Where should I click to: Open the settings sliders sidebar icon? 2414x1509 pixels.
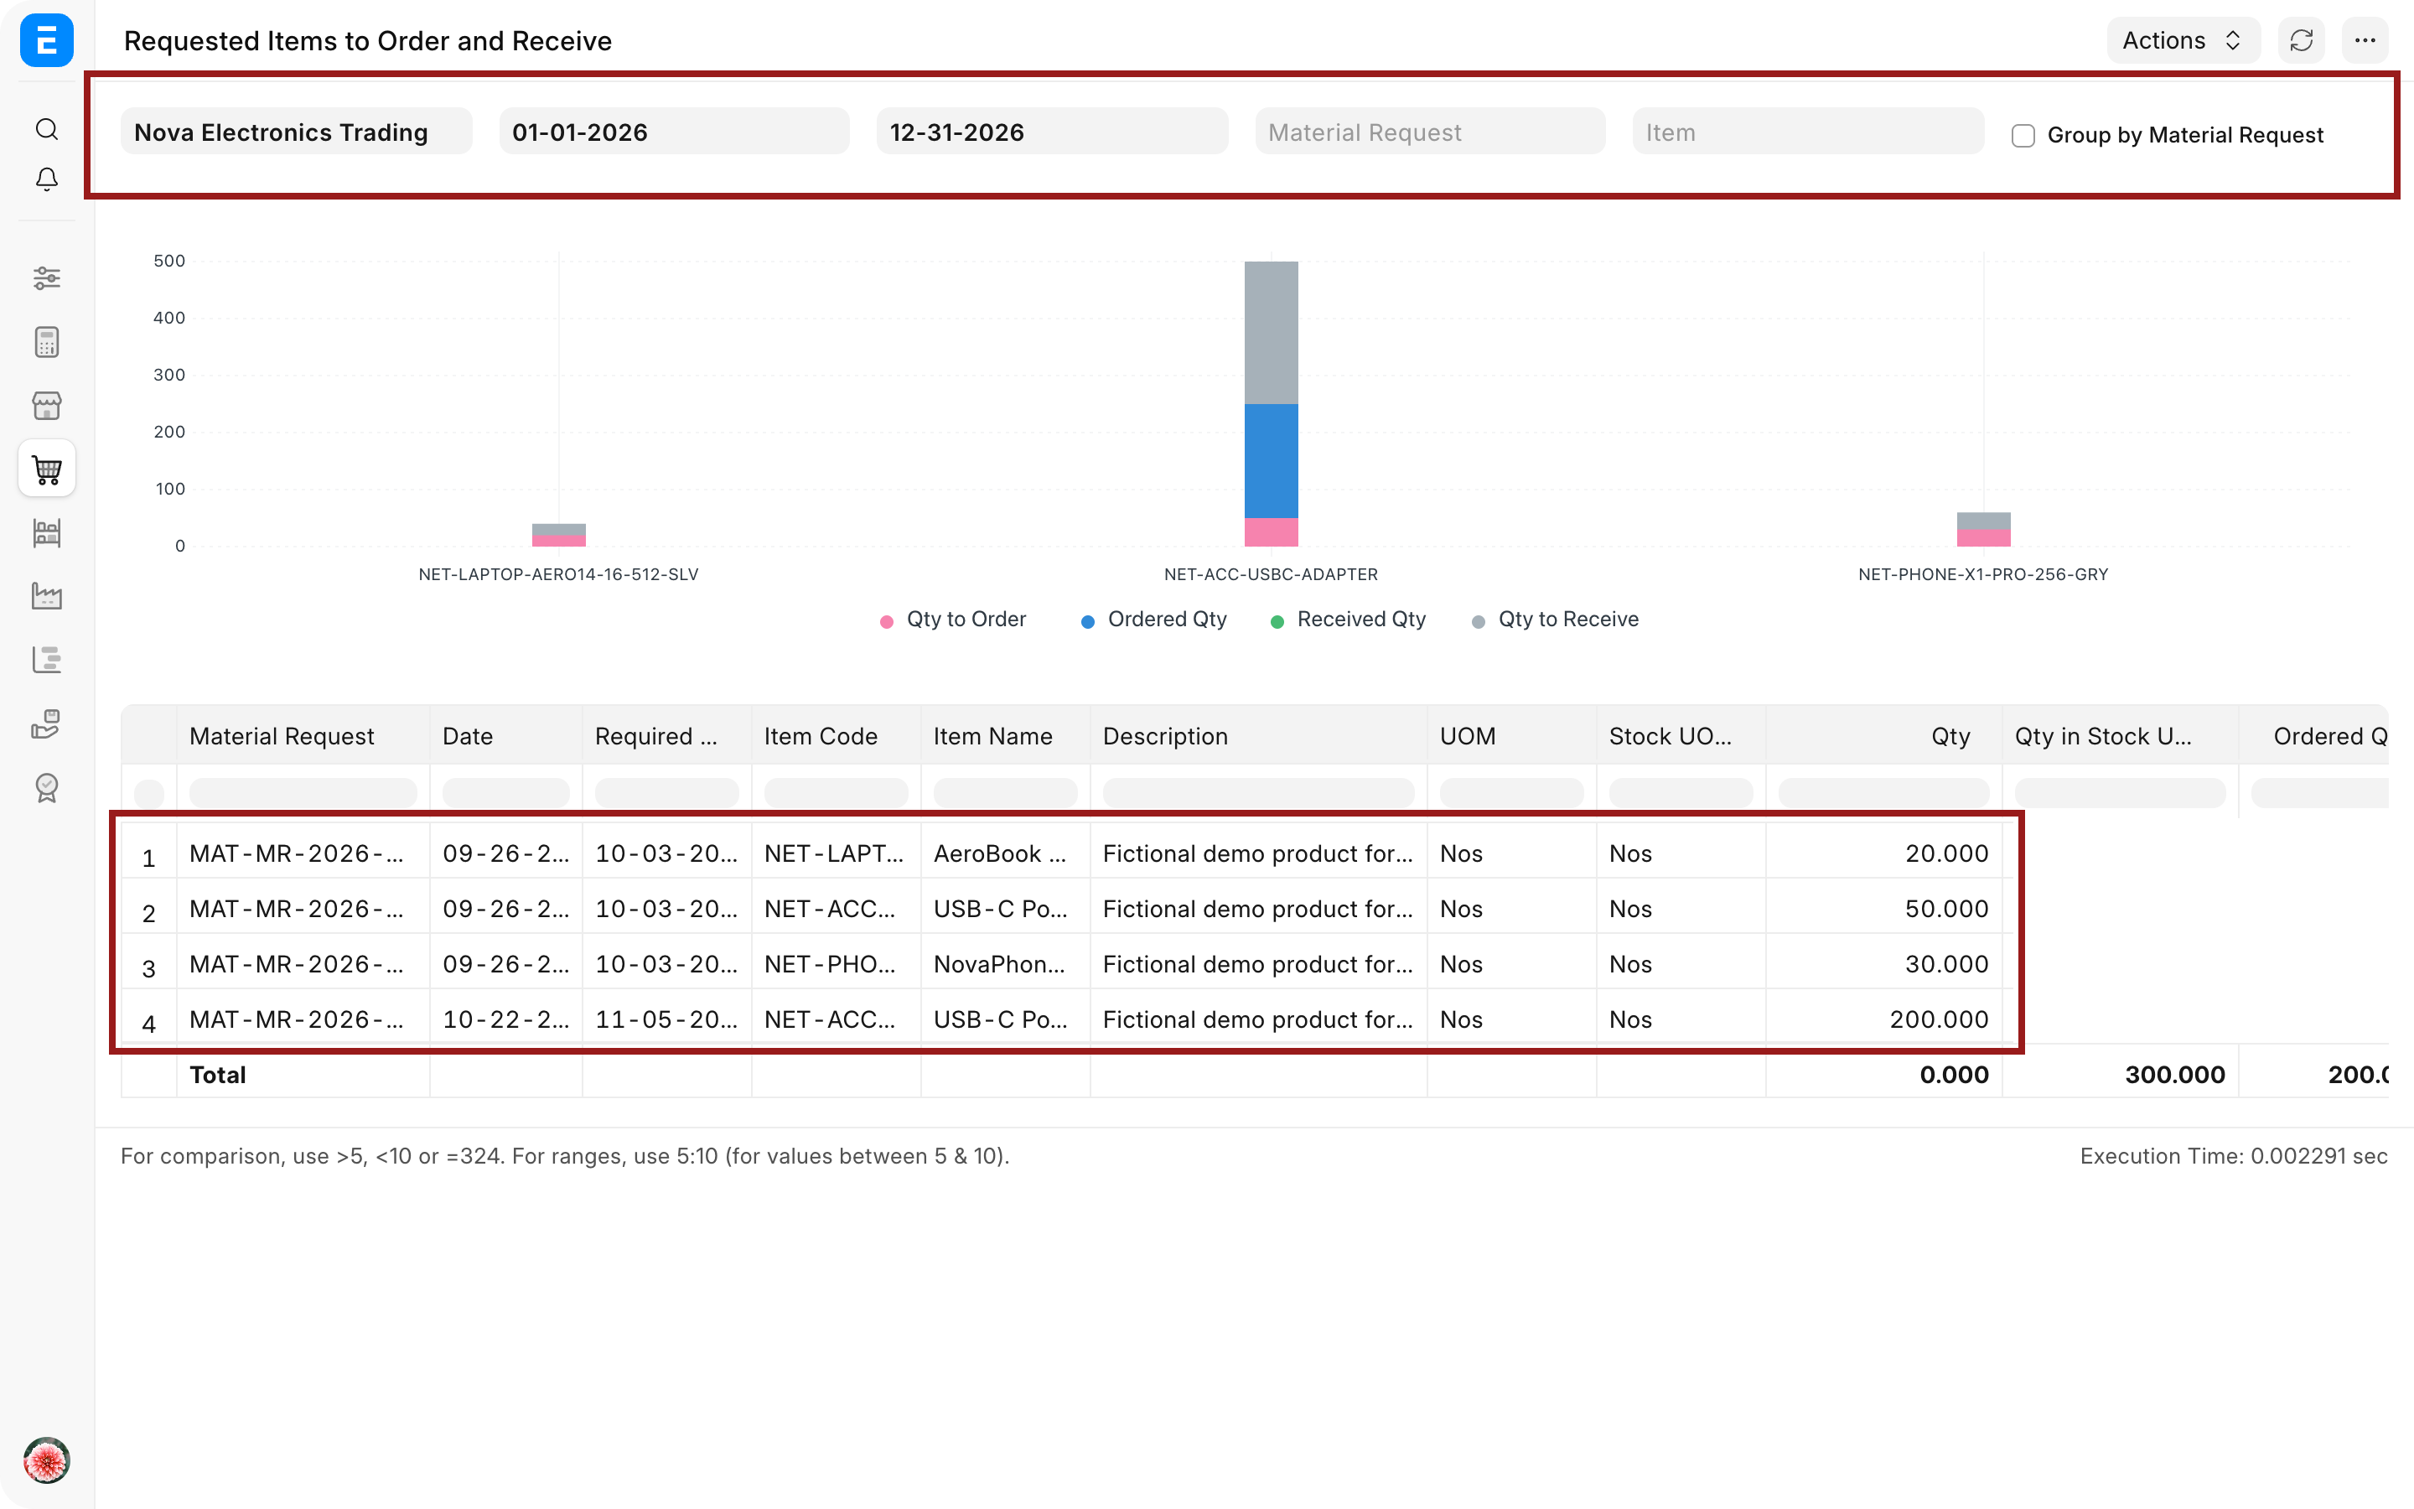(47, 277)
